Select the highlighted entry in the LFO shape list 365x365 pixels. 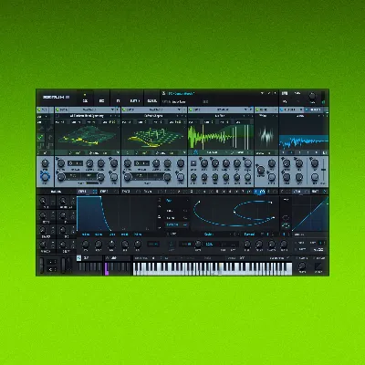177,224
